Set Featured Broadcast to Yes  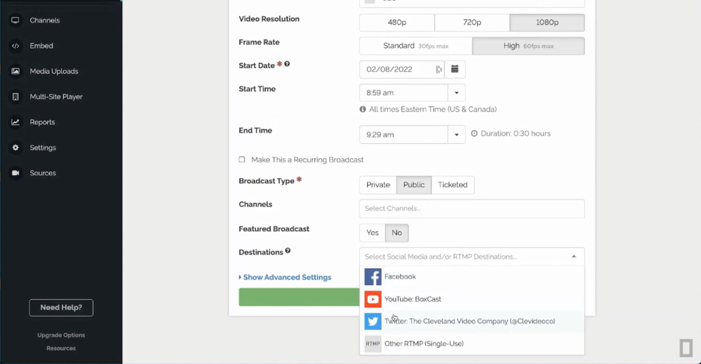pyautogui.click(x=372, y=232)
